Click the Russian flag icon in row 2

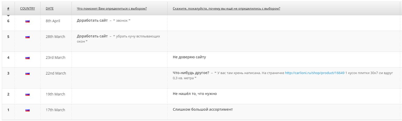tap(28, 94)
